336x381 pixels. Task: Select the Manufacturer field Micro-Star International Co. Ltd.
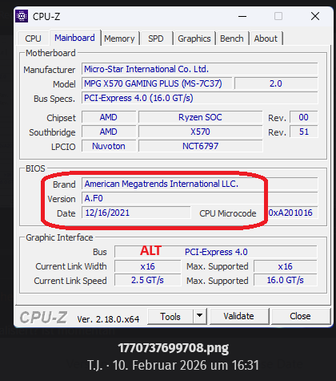(x=200, y=69)
